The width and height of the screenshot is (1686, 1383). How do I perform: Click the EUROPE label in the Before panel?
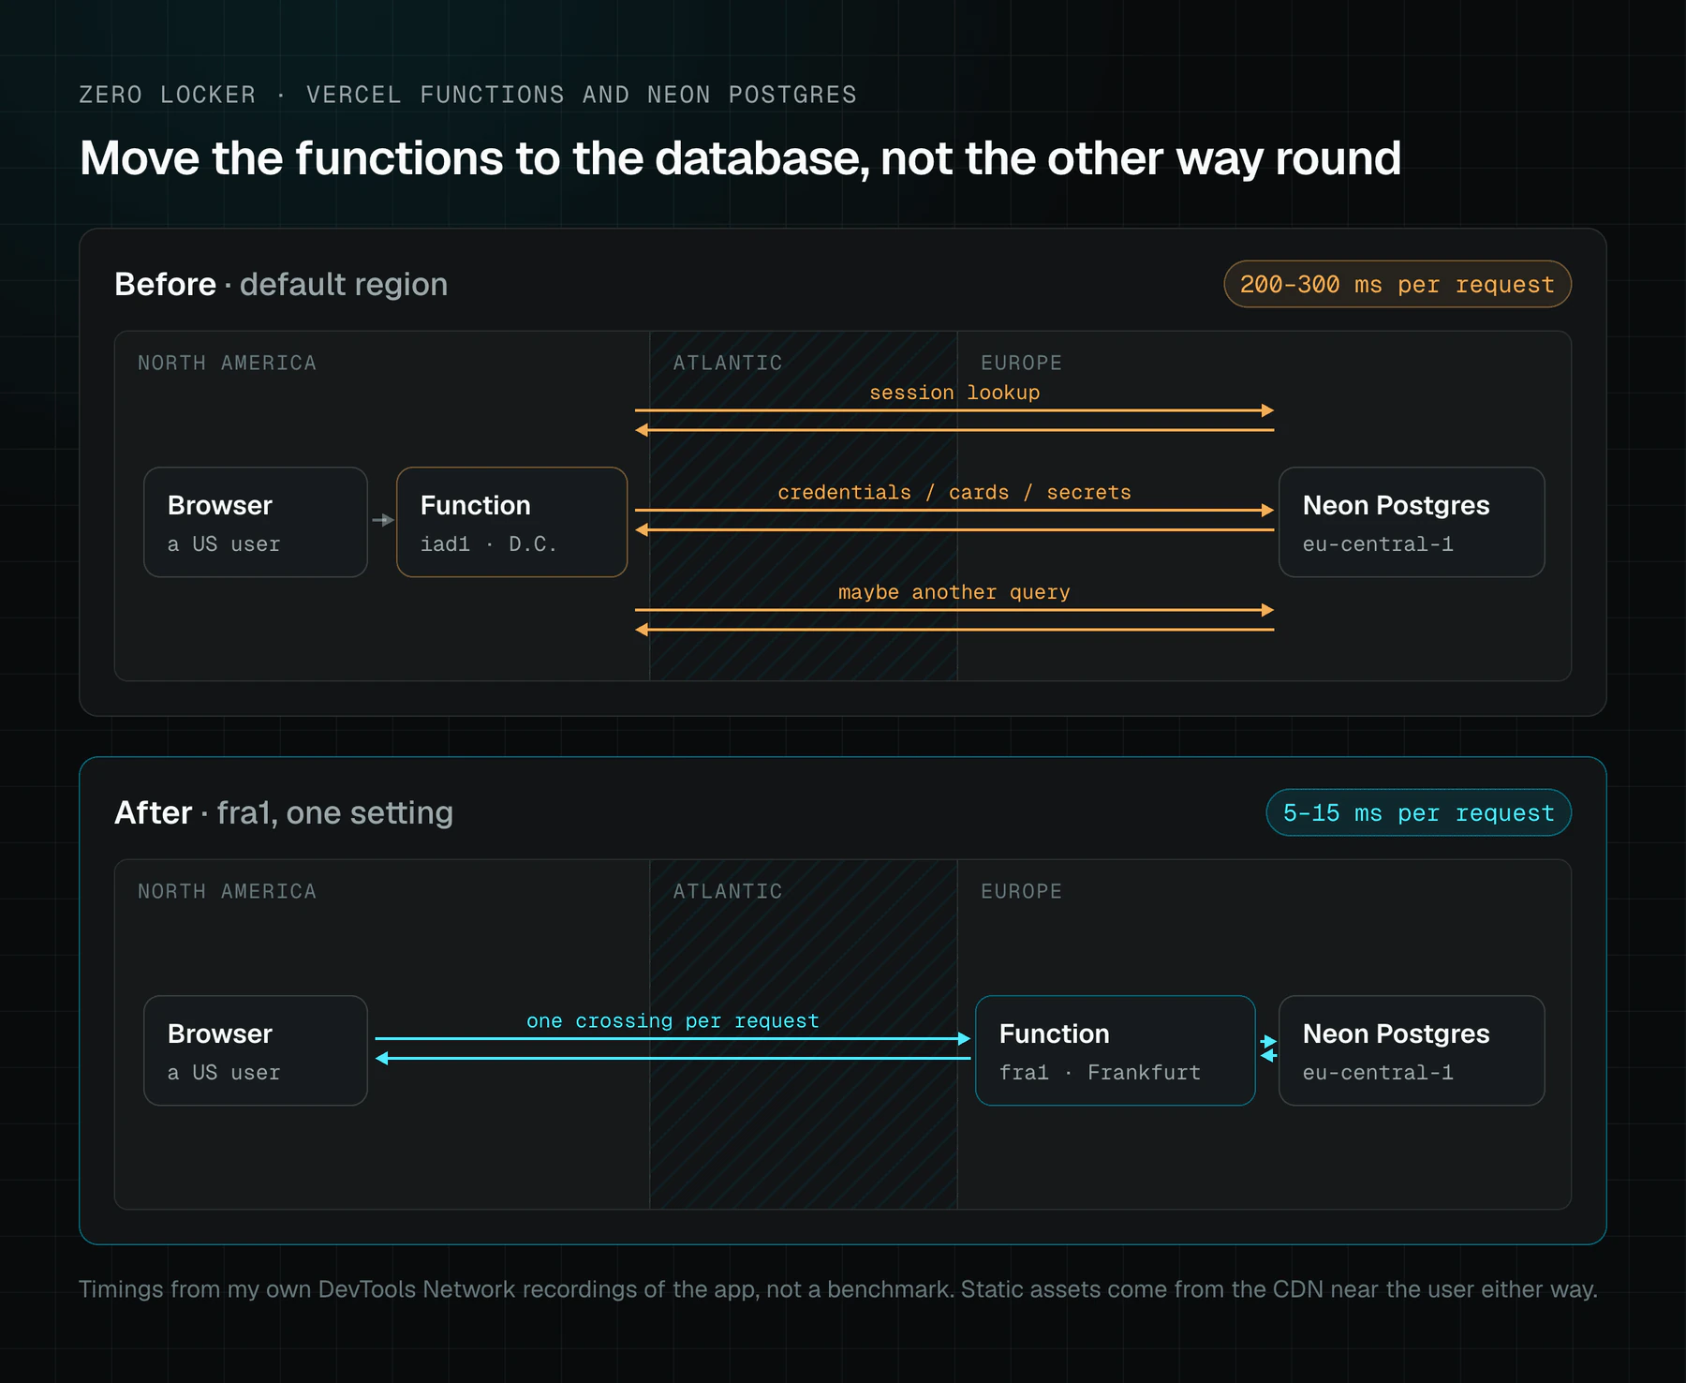point(1021,363)
